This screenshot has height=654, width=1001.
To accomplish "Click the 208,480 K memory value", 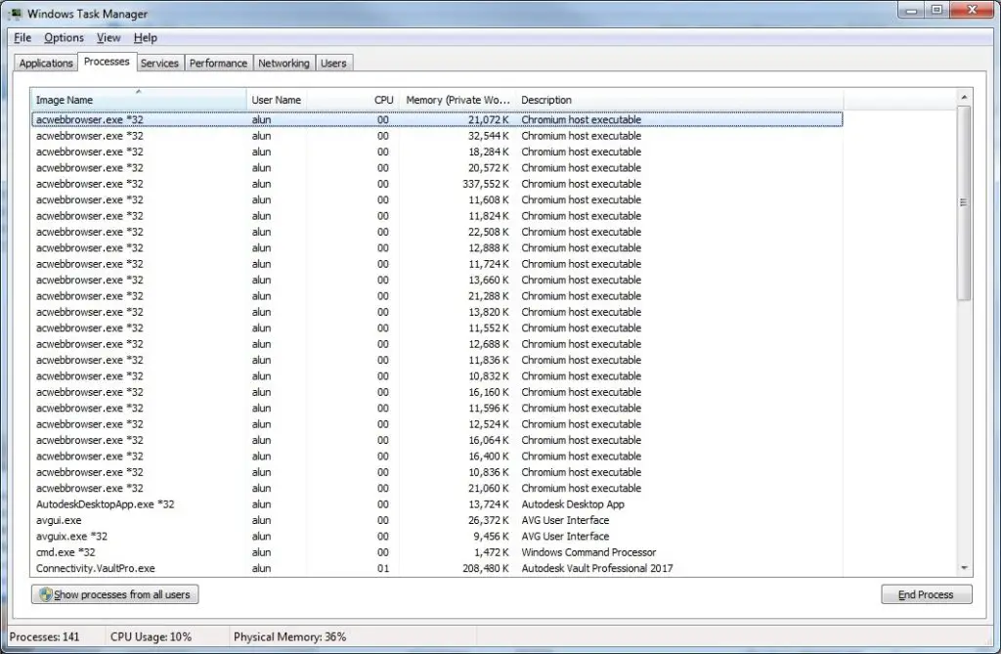I will 486,568.
